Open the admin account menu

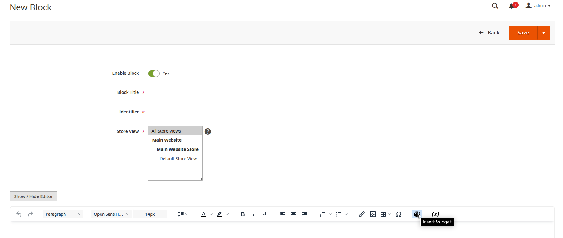538,6
